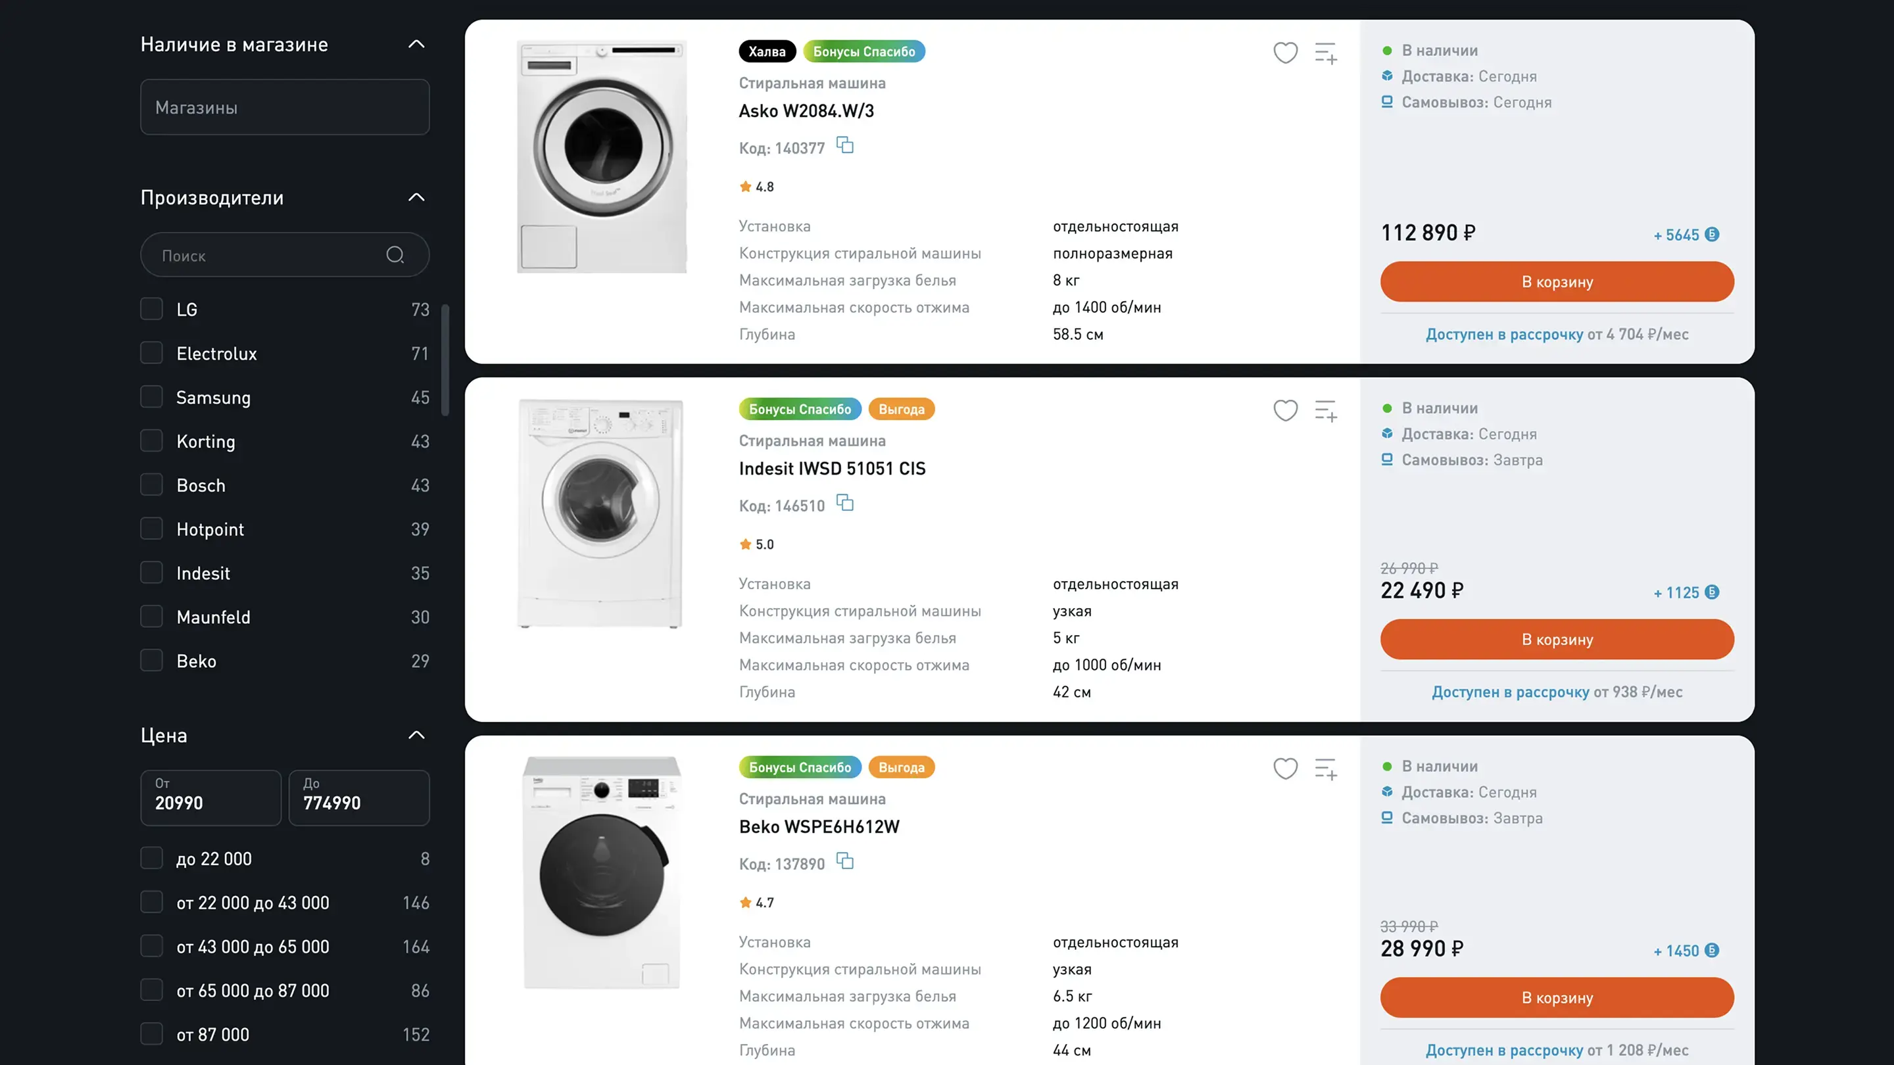Open the Beko WSPE6H612W product title

pos(819,827)
